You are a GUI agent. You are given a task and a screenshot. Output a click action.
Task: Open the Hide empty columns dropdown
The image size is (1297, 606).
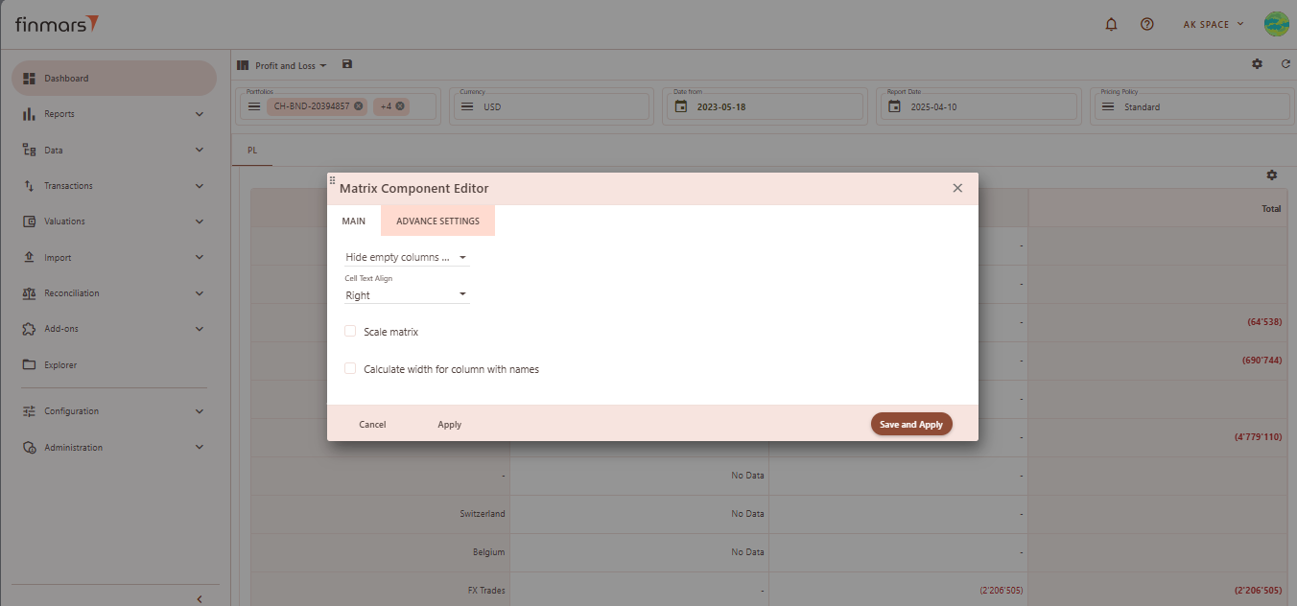[x=407, y=258]
